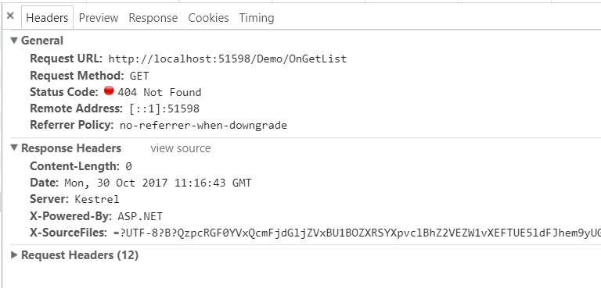The width and height of the screenshot is (601, 288).
Task: Select the Headers tab
Action: point(47,18)
